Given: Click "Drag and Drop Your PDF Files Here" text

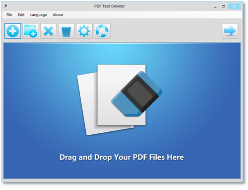Looking at the screenshot, I should pos(122,157).
